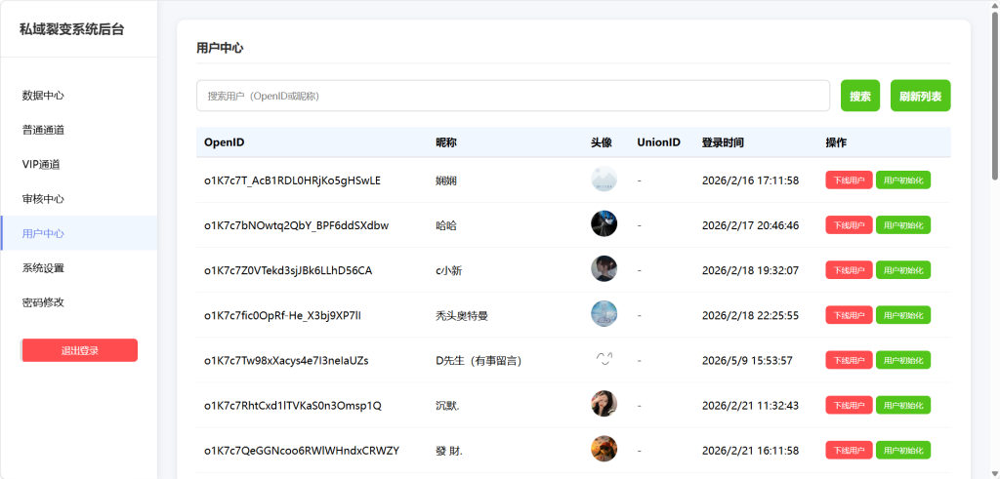This screenshot has width=1000, height=479.
Task: Click nickname D先生（有事留言）
Action: 479,361
